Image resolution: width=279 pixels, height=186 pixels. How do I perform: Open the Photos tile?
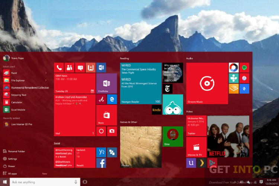[141, 147]
